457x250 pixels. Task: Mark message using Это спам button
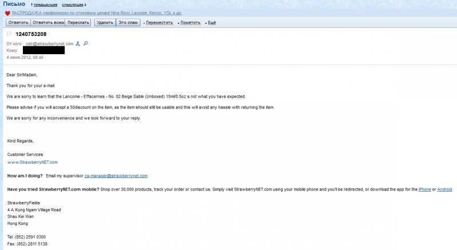click(x=128, y=23)
